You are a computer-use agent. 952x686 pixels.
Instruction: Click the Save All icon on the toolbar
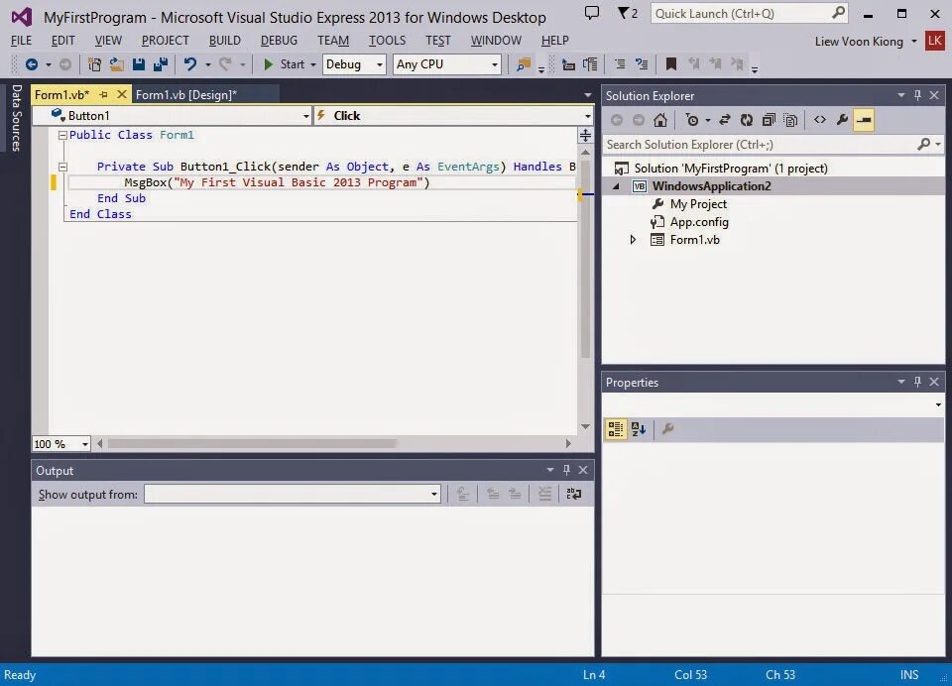click(159, 63)
